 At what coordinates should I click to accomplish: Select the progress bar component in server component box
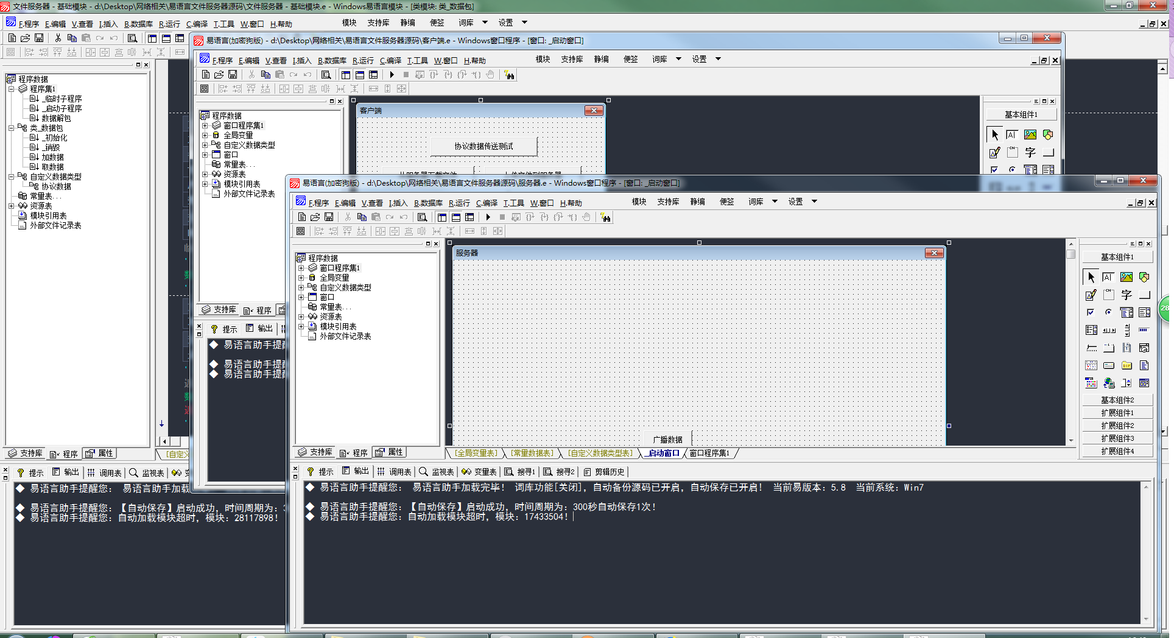pyautogui.click(x=1144, y=330)
